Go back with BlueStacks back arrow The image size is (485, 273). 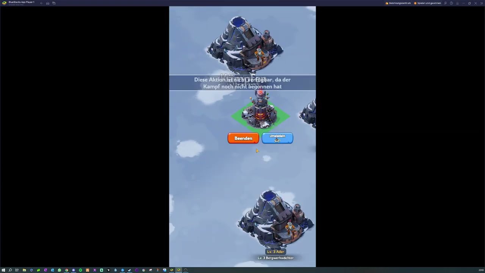[41, 3]
